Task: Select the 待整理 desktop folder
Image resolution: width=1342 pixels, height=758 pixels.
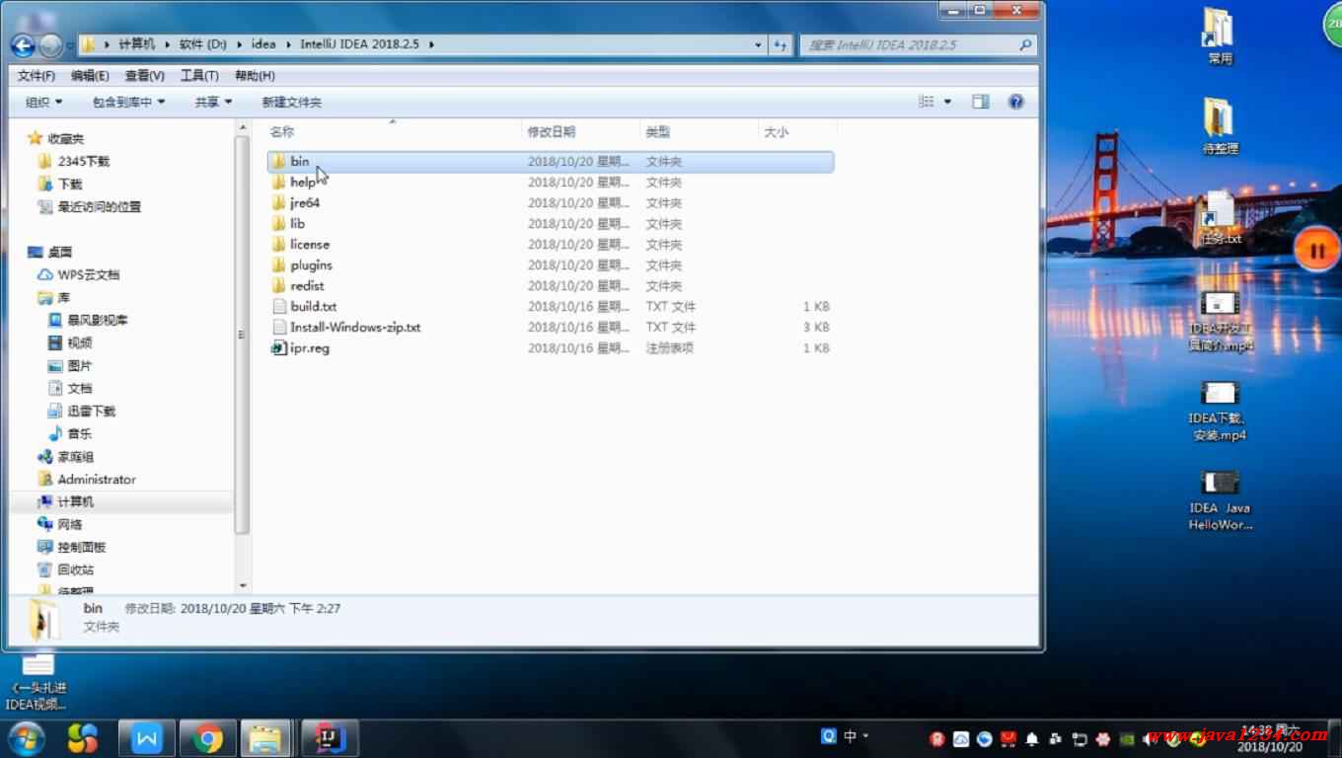Action: tap(1220, 125)
